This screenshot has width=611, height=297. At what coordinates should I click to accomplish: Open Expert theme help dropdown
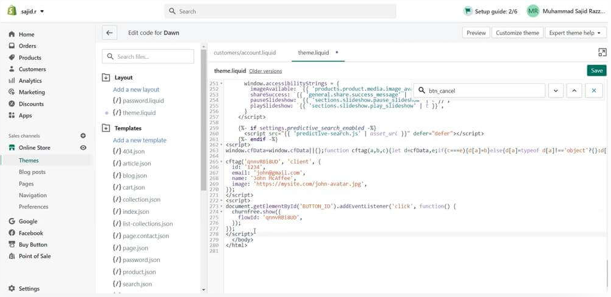[x=575, y=33]
